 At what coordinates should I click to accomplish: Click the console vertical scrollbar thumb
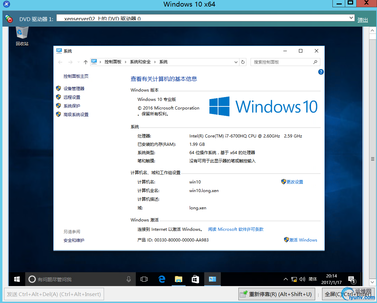pos(373,159)
